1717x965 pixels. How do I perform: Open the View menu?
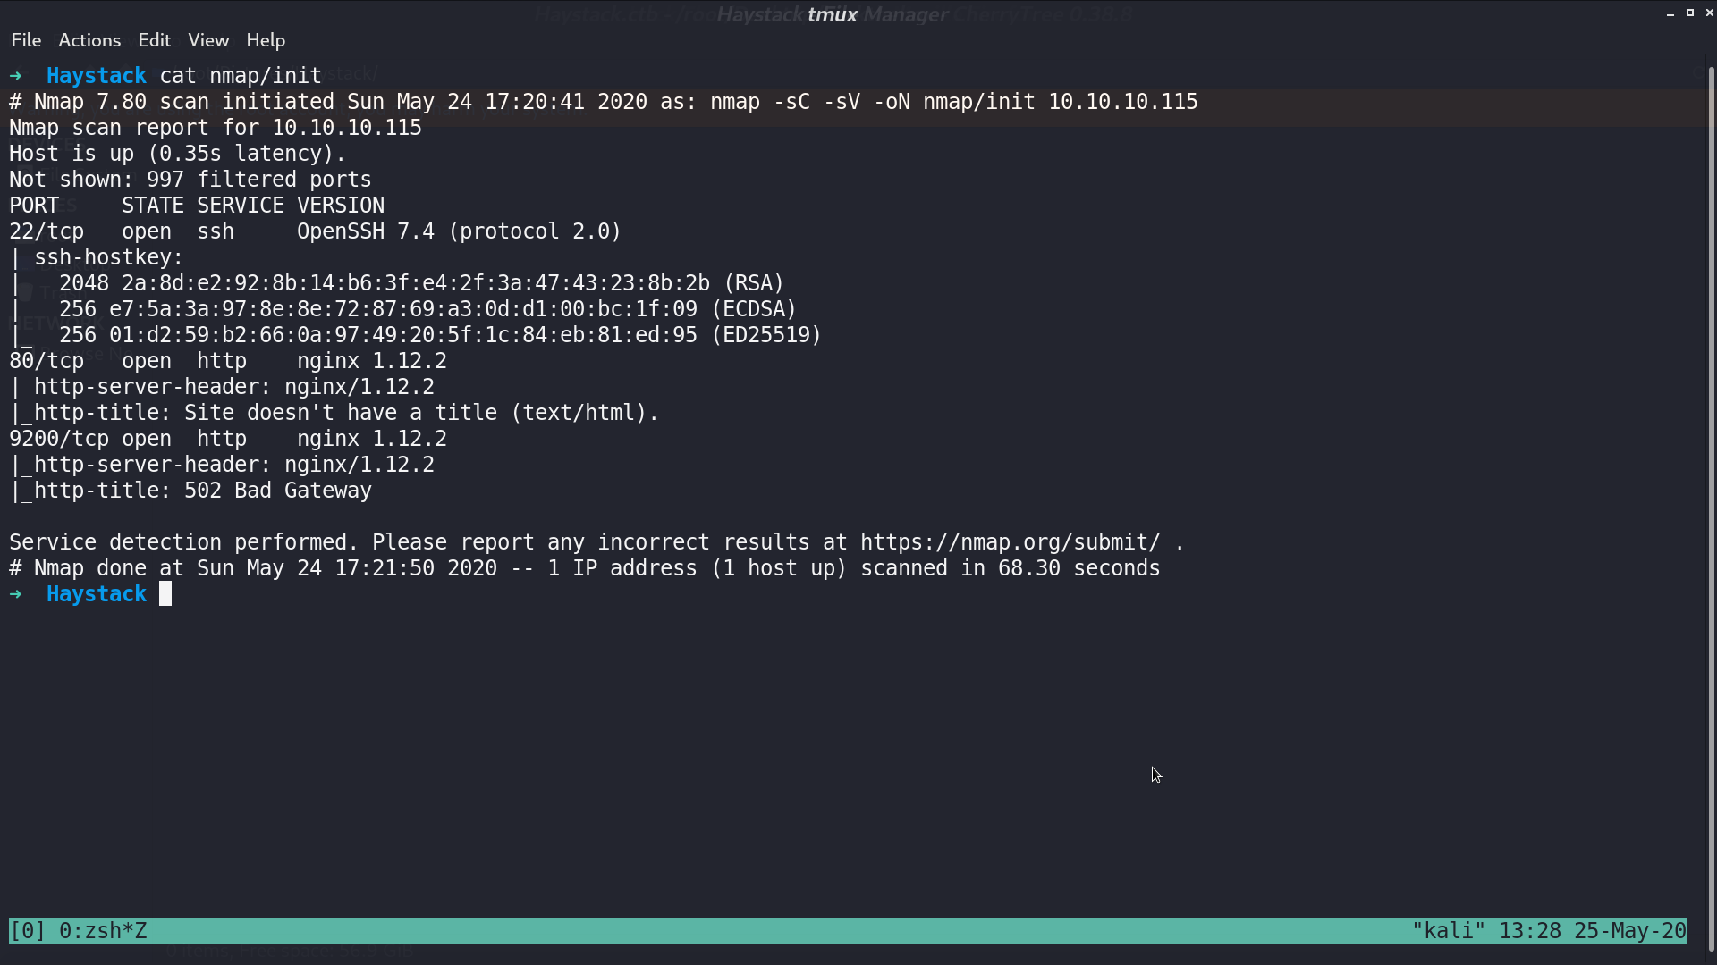click(x=208, y=40)
